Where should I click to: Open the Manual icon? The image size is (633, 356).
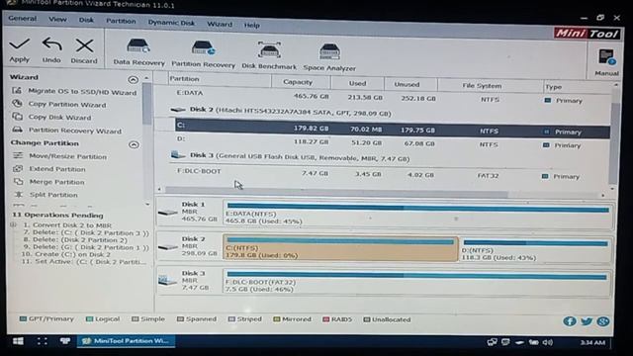606,57
